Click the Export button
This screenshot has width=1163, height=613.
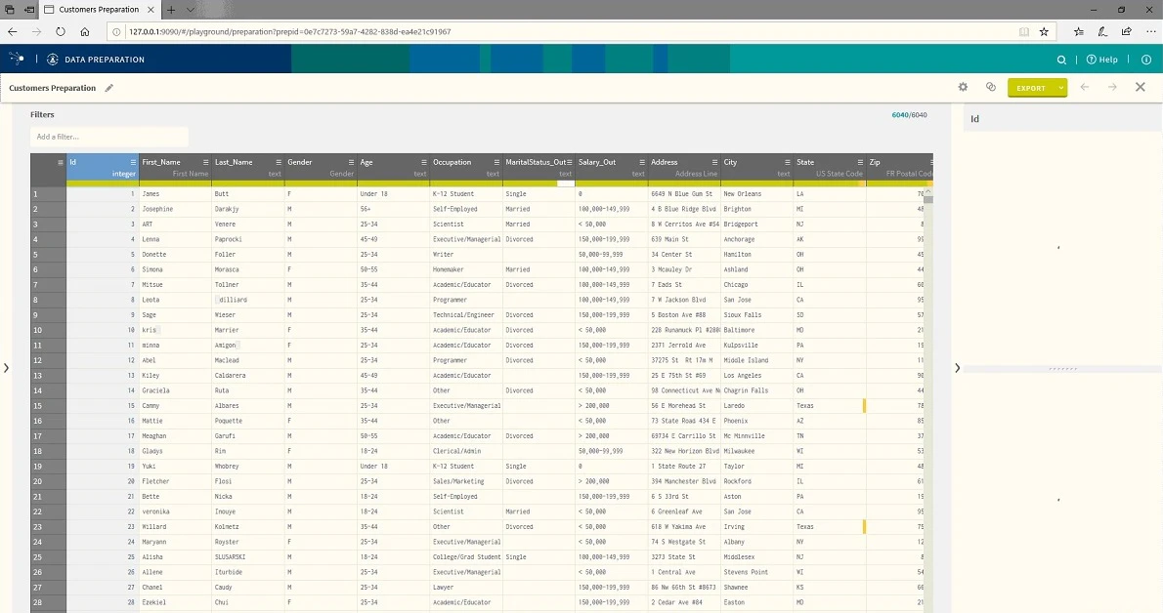click(x=1031, y=88)
